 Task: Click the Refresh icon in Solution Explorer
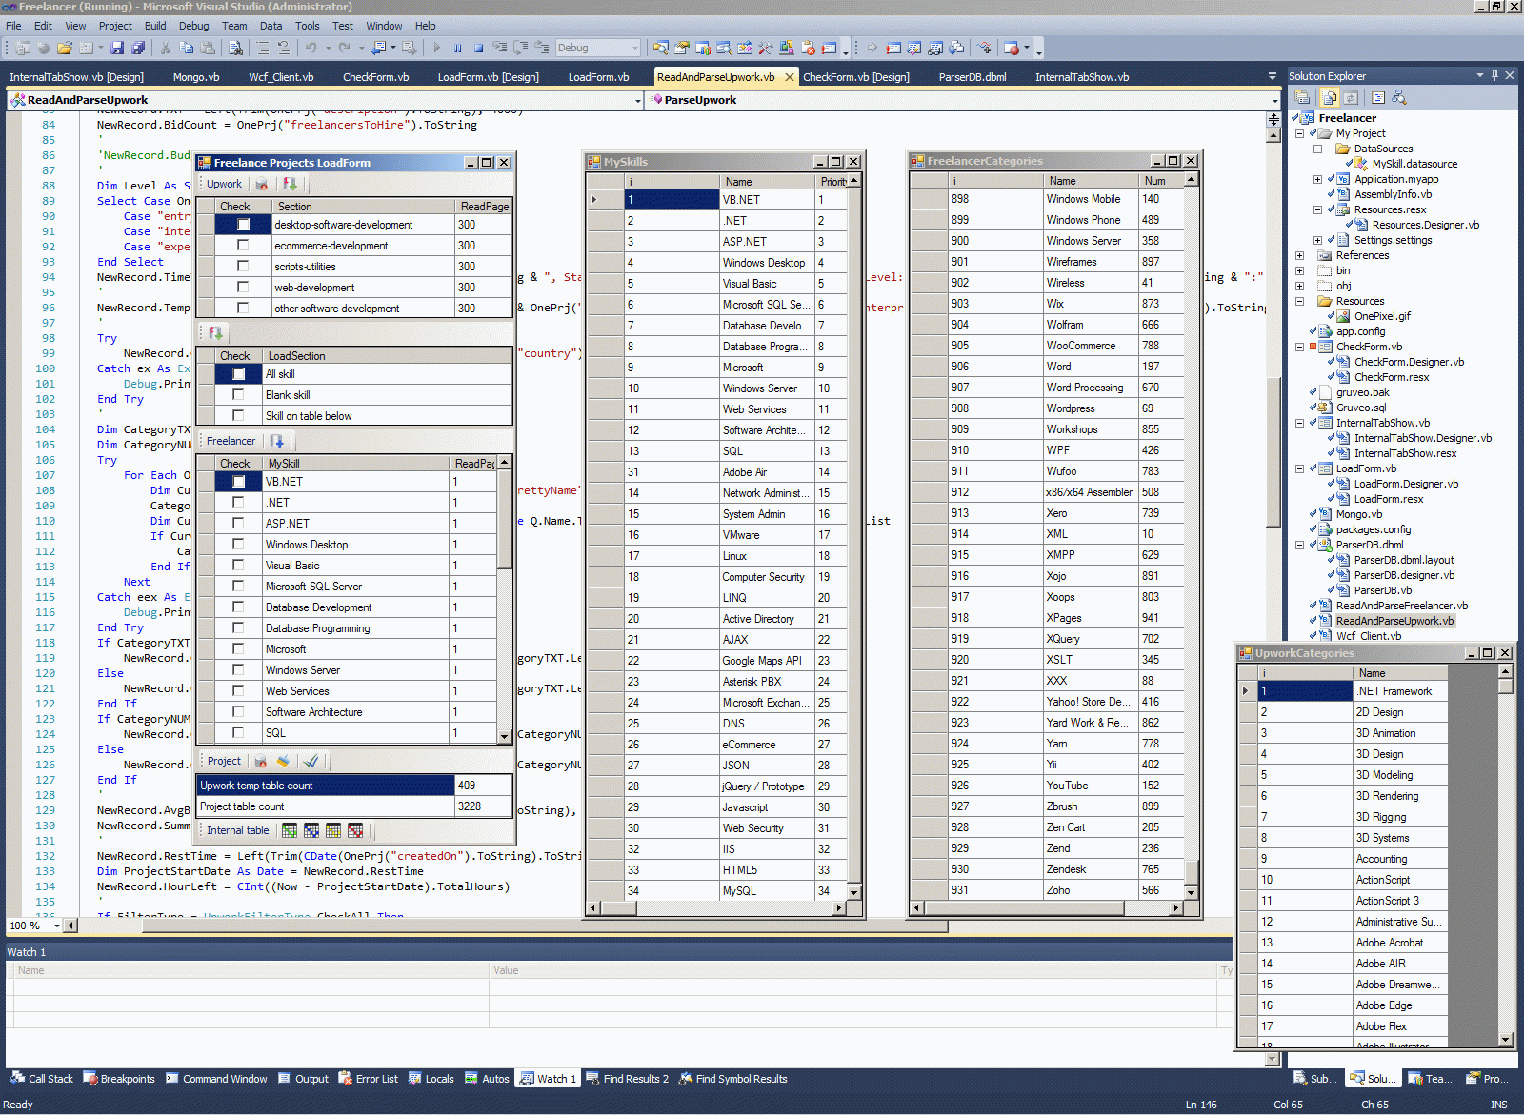[x=1351, y=97]
